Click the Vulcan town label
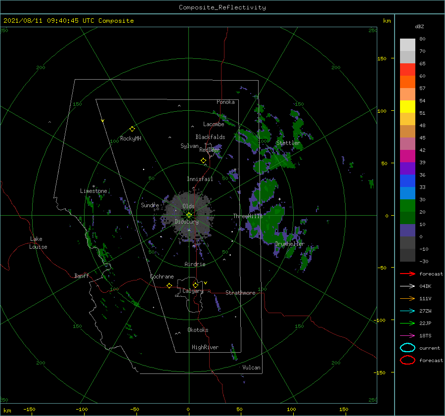This screenshot has width=445, height=416. [251, 368]
